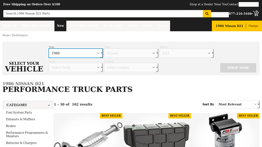Click the 1986 Nissan D21 vehicle label
The height and width of the screenshot is (147, 262).
230,26
